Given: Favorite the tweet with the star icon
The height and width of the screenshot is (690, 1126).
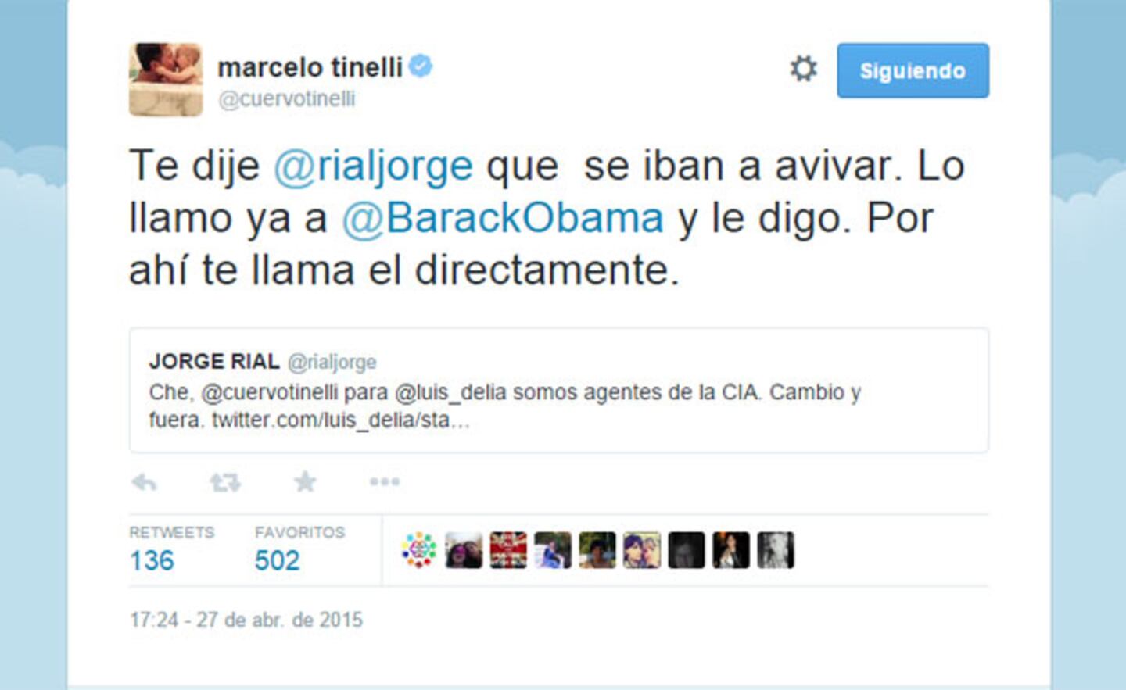Looking at the screenshot, I should click(305, 481).
